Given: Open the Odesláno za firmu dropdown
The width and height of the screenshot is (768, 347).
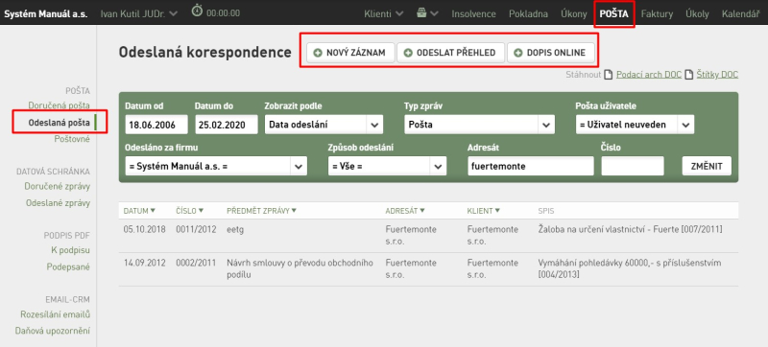Looking at the screenshot, I should pos(216,166).
